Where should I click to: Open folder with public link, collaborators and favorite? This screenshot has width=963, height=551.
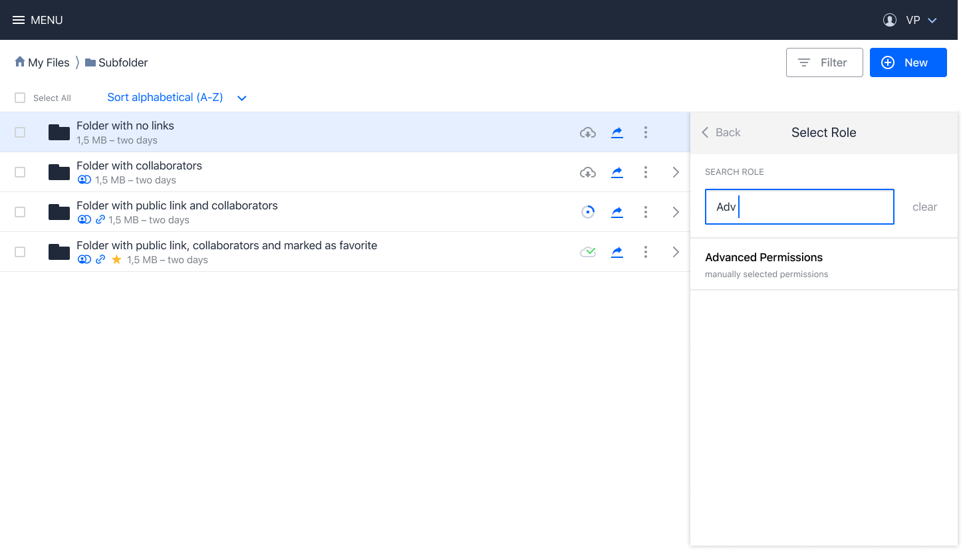point(227,245)
